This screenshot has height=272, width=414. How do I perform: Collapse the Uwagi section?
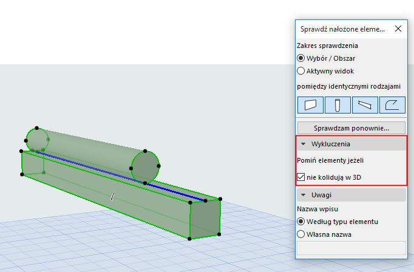point(303,195)
